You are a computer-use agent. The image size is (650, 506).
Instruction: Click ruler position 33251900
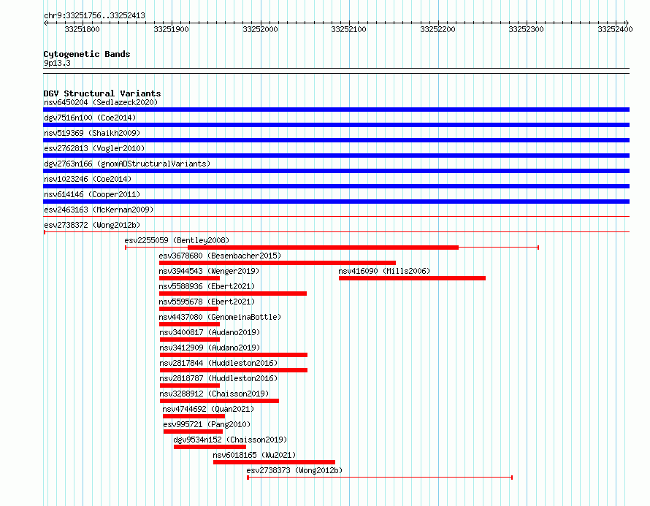tap(171, 29)
